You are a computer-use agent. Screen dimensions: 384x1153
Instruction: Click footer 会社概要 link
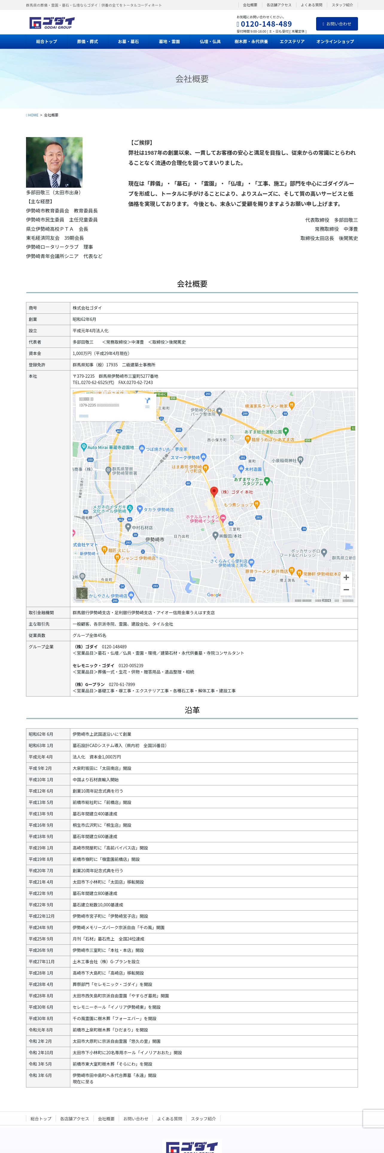(x=106, y=1119)
